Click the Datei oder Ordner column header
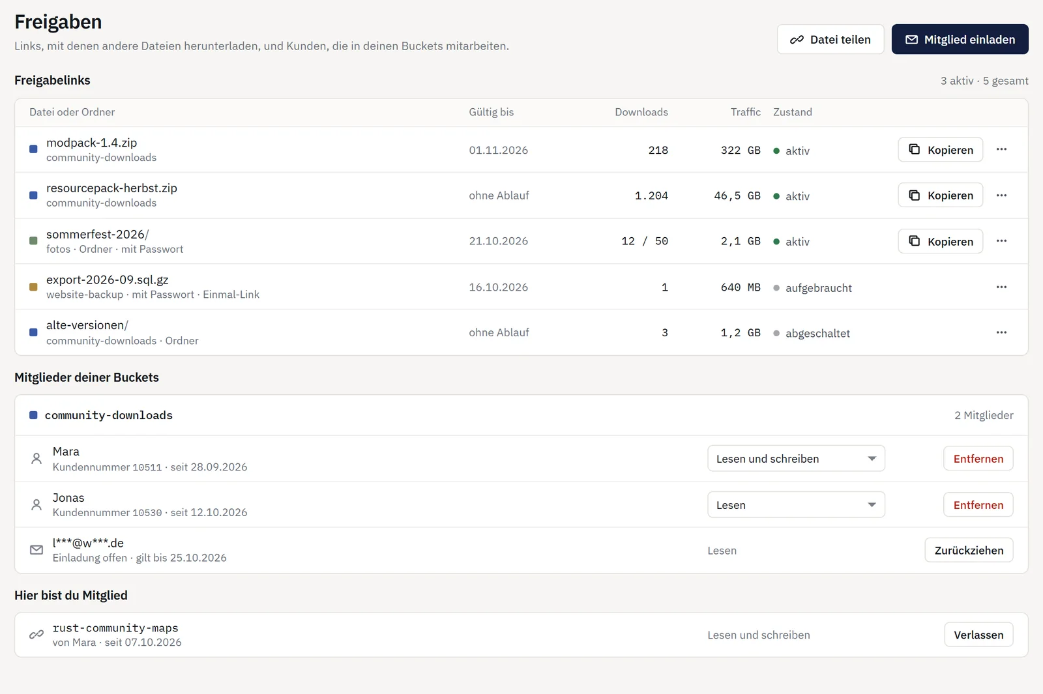 72,112
